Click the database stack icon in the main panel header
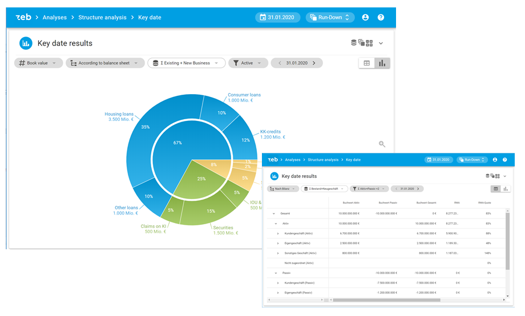Viewport: 525px width, 316px height. (x=354, y=43)
